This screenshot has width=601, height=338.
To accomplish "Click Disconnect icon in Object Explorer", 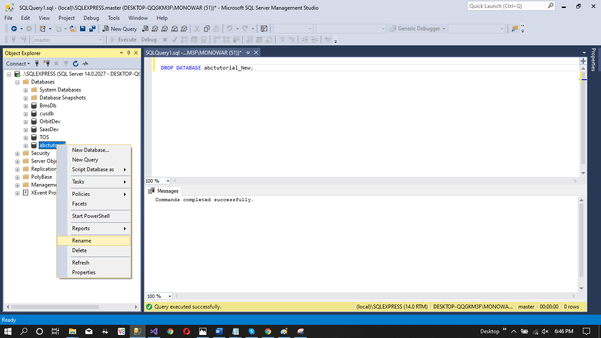I will (x=47, y=63).
